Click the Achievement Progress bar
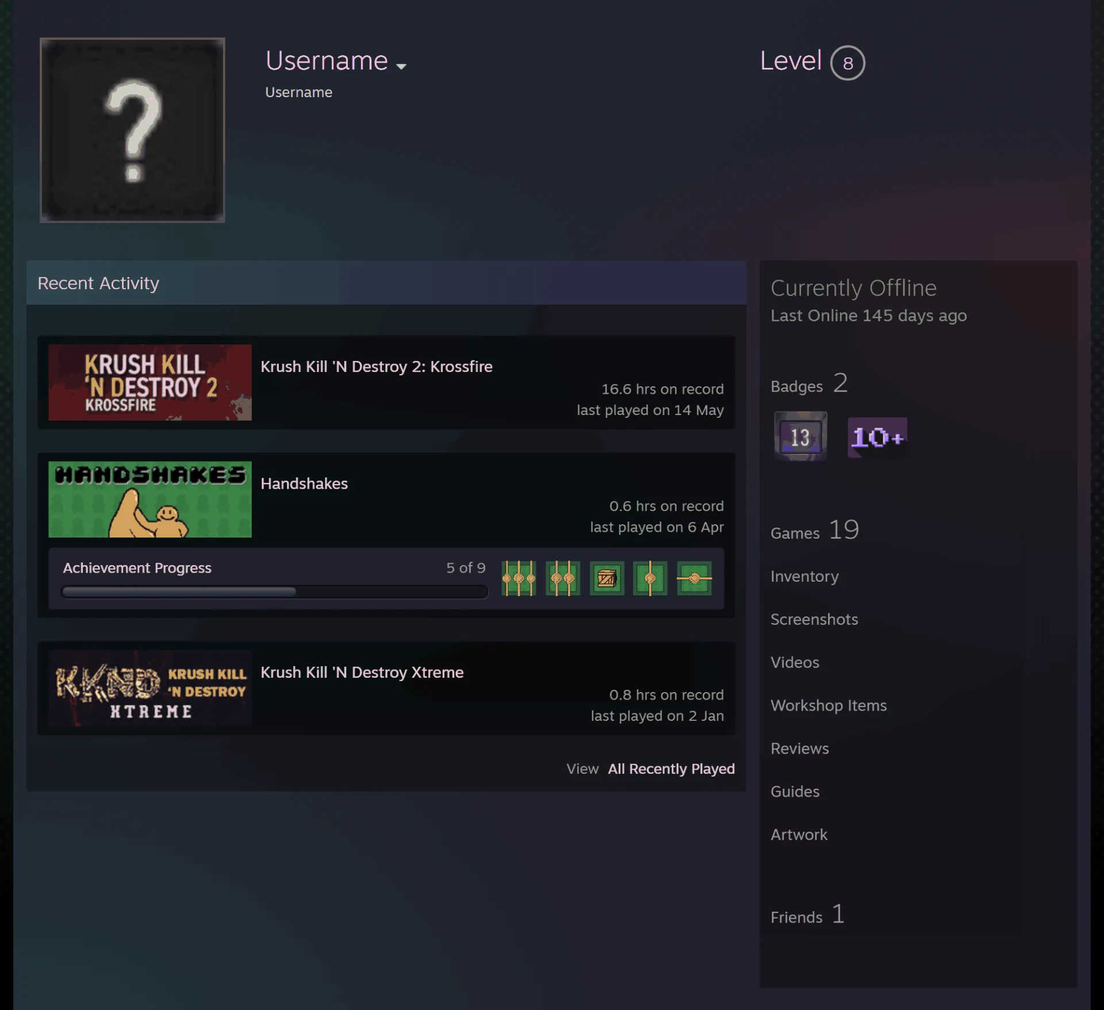1104x1010 pixels. [274, 592]
